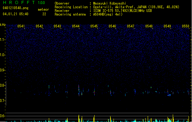Click the 1.1 kHz axis label
The width and height of the screenshot is (192, 122).
[x=2, y=40]
